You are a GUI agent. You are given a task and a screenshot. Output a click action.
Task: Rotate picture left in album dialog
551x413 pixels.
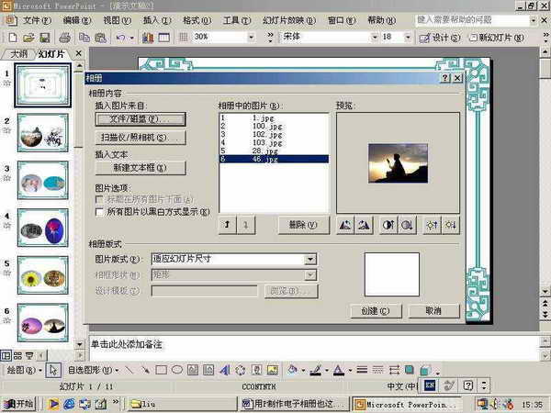click(346, 225)
